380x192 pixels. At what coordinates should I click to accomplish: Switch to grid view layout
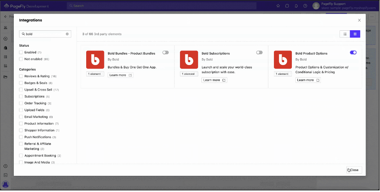355,34
